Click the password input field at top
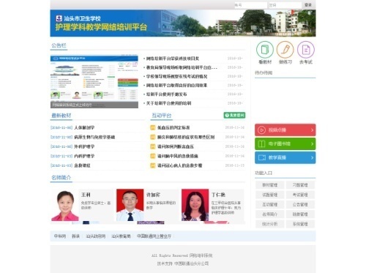Viewport: 366px width, 273px height. pyautogui.click(x=285, y=5)
